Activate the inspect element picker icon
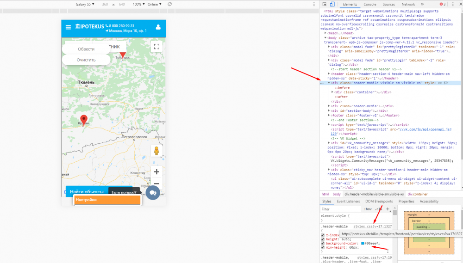463x263 pixels. click(325, 4)
